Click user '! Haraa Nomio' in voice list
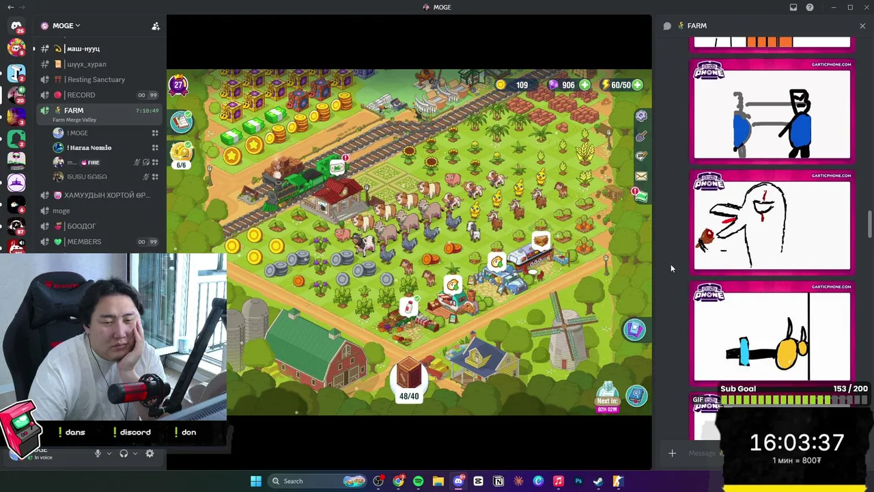874x492 pixels. [105, 148]
